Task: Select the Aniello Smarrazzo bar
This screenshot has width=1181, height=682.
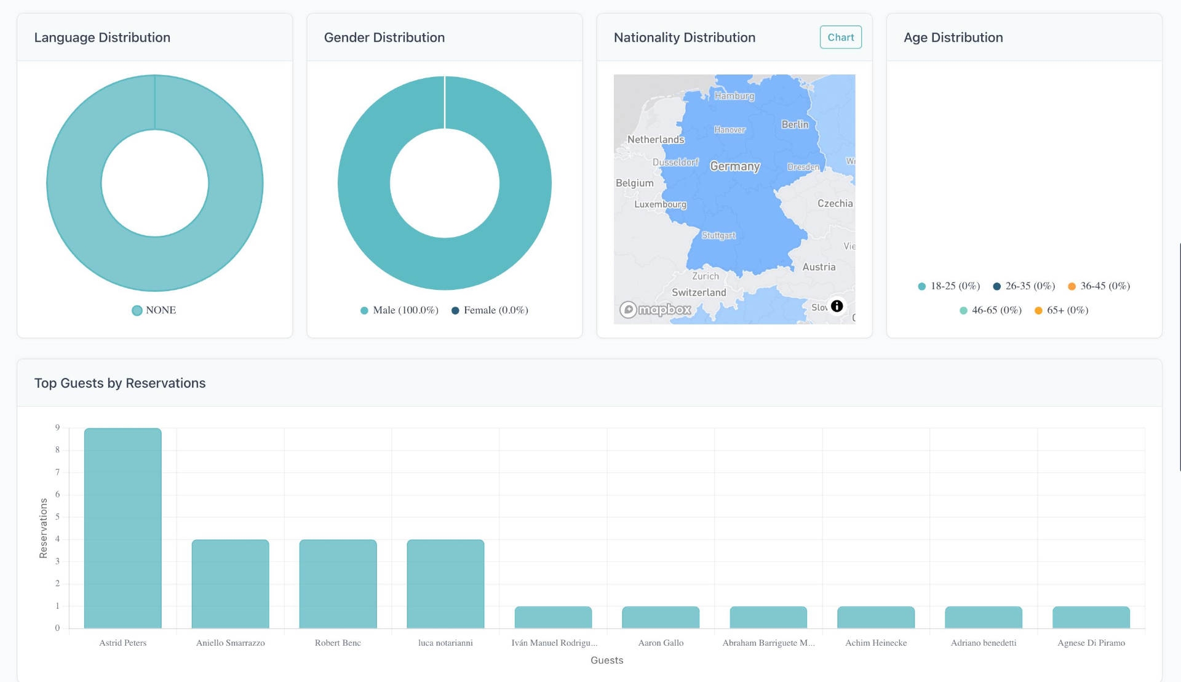Action: (231, 584)
